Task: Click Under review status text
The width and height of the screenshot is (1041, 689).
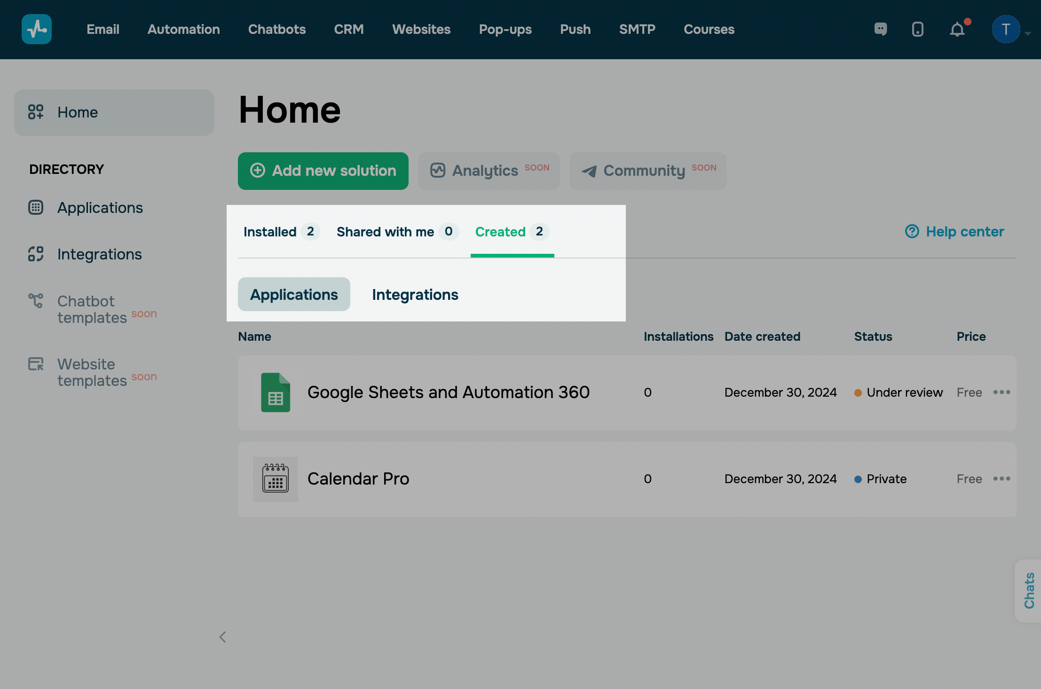Action: tap(905, 392)
